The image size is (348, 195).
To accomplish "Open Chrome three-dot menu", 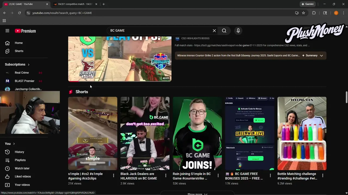I will tap(344, 13).
